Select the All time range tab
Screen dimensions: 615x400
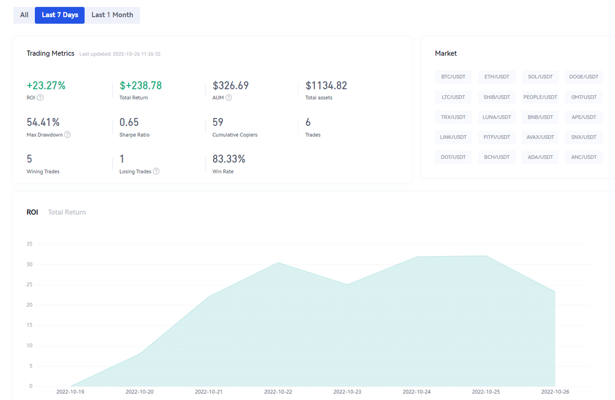pos(24,15)
